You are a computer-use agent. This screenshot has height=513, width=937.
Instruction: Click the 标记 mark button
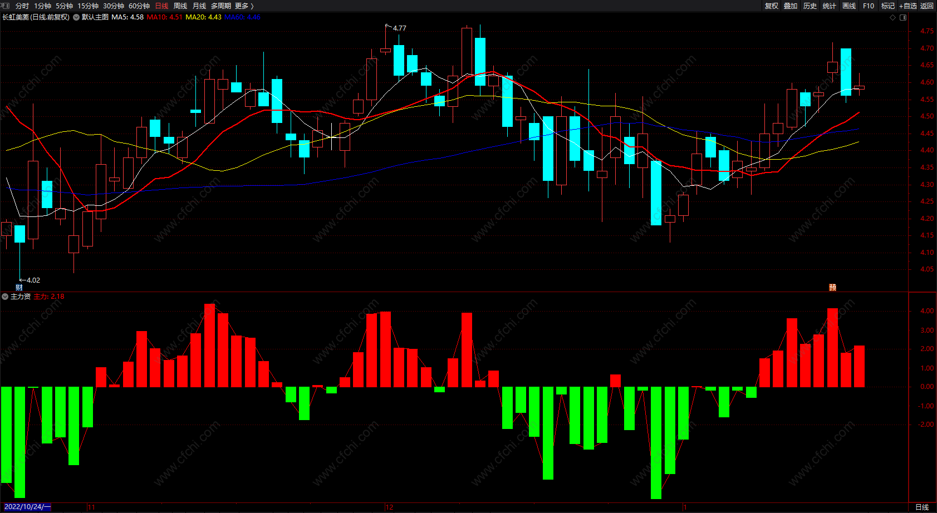click(888, 6)
